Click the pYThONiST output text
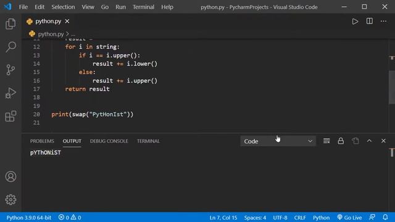The image size is (395, 222). click(45, 152)
